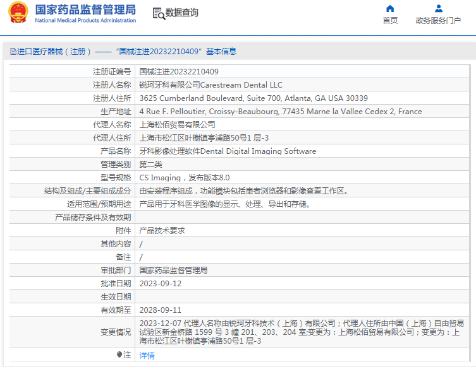Click the 注册人名称 label
This screenshot has height=367, width=476.
point(112,84)
